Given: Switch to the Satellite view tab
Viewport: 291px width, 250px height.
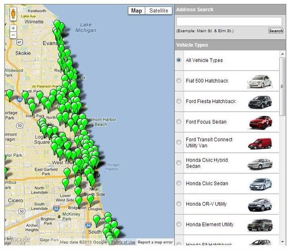Looking at the screenshot, I should [x=159, y=11].
